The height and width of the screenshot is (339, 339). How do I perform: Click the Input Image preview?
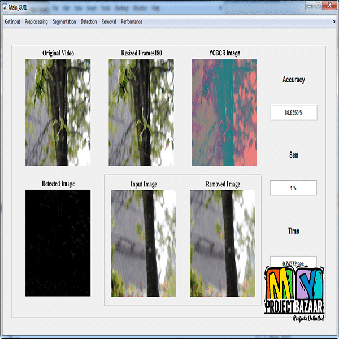click(144, 244)
